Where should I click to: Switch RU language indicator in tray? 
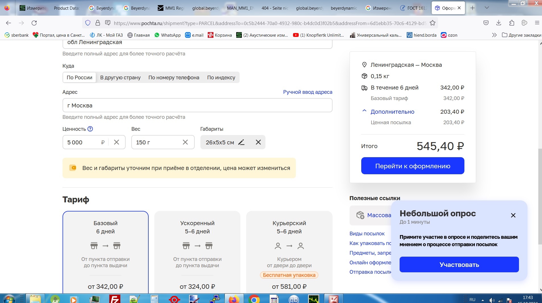pos(472,300)
